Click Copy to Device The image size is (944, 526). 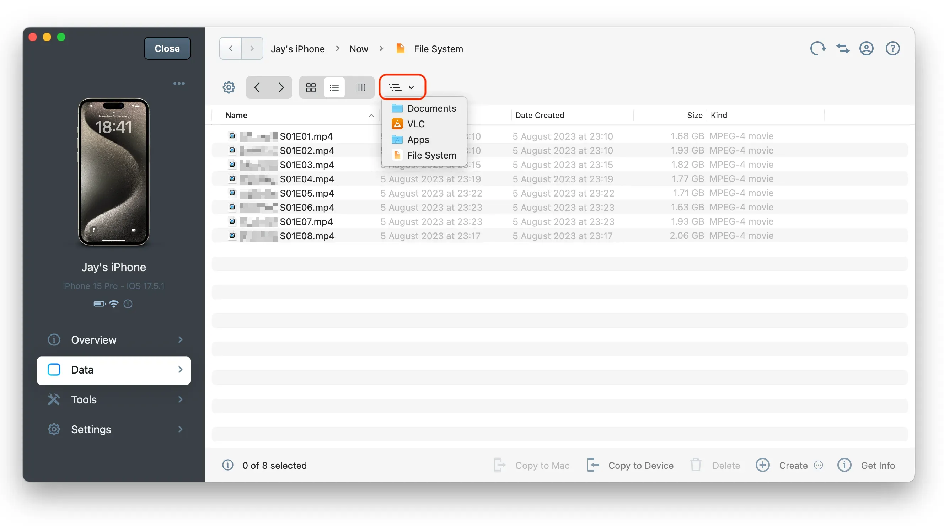(640, 465)
